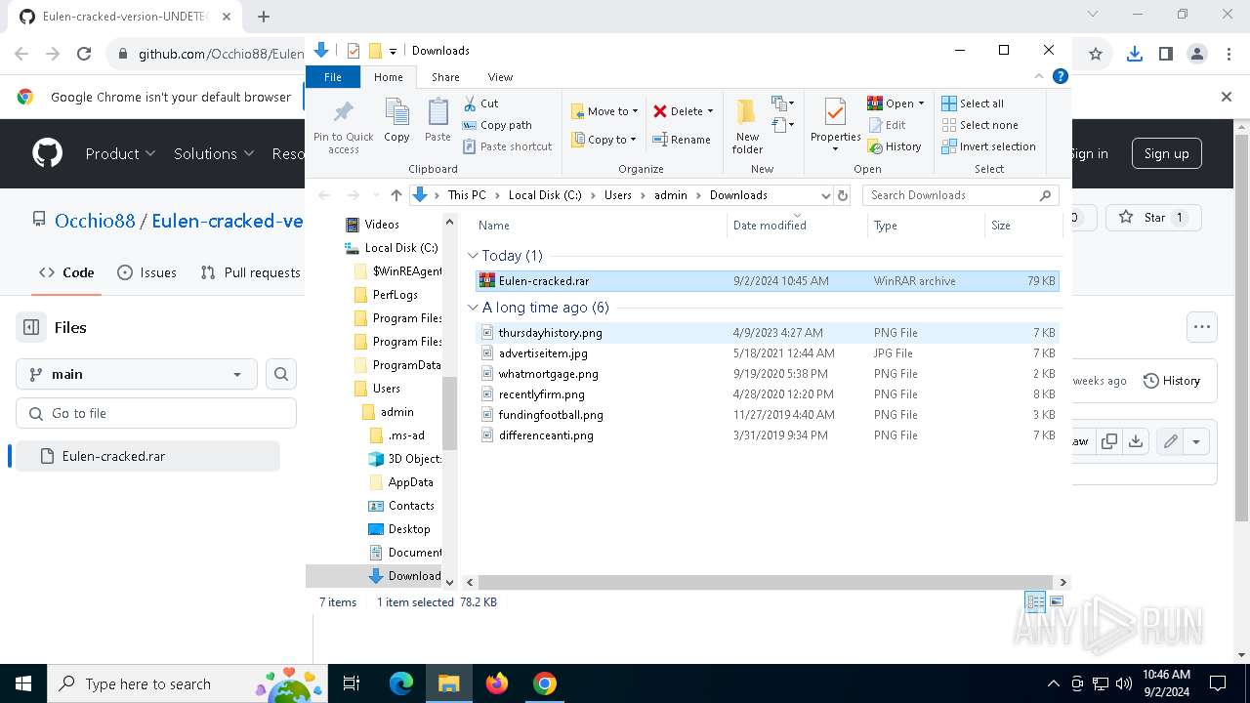Click the Up one level arrow

pos(396,195)
